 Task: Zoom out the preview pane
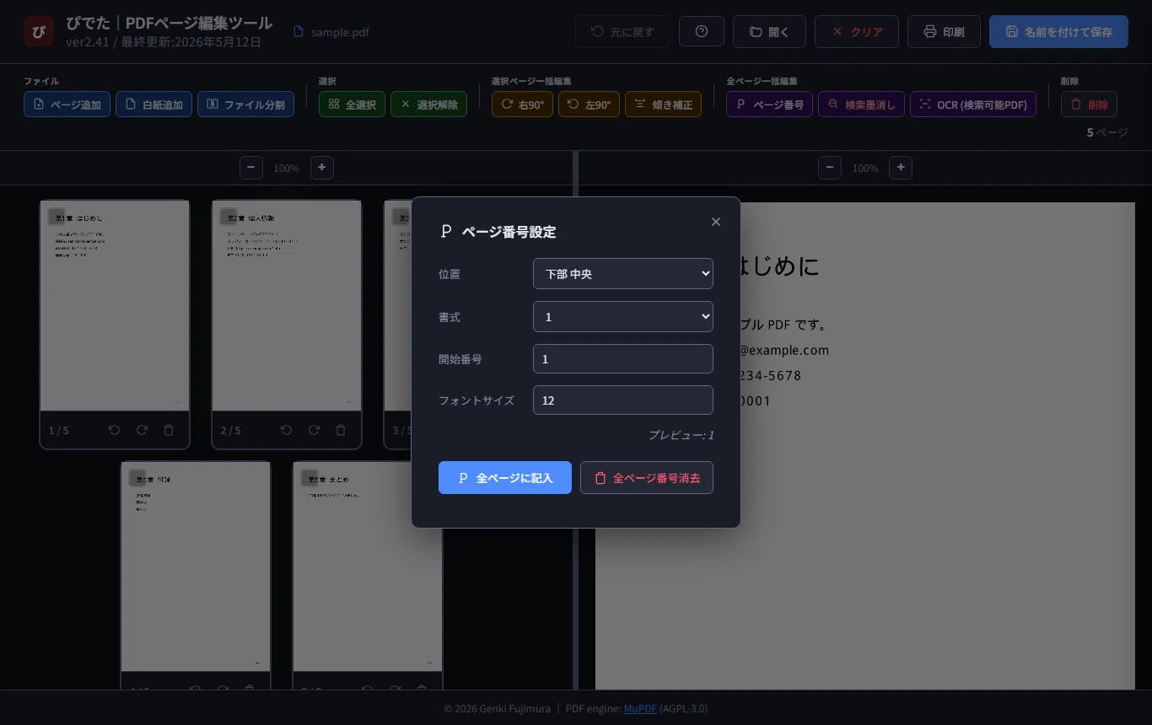(x=830, y=168)
